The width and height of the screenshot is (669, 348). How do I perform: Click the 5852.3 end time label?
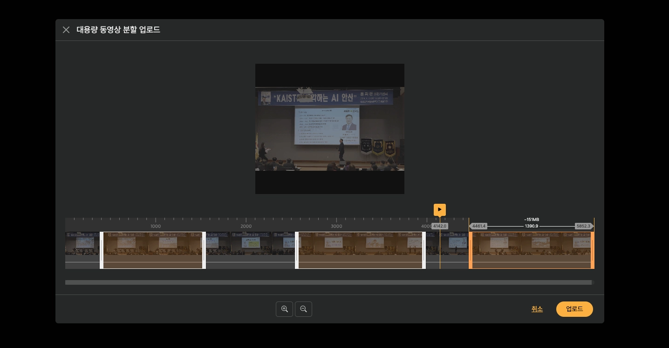(x=583, y=226)
